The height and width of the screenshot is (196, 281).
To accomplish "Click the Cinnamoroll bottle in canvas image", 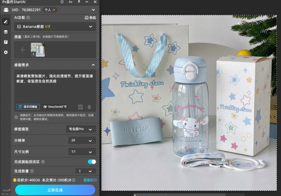I will click(x=190, y=106).
